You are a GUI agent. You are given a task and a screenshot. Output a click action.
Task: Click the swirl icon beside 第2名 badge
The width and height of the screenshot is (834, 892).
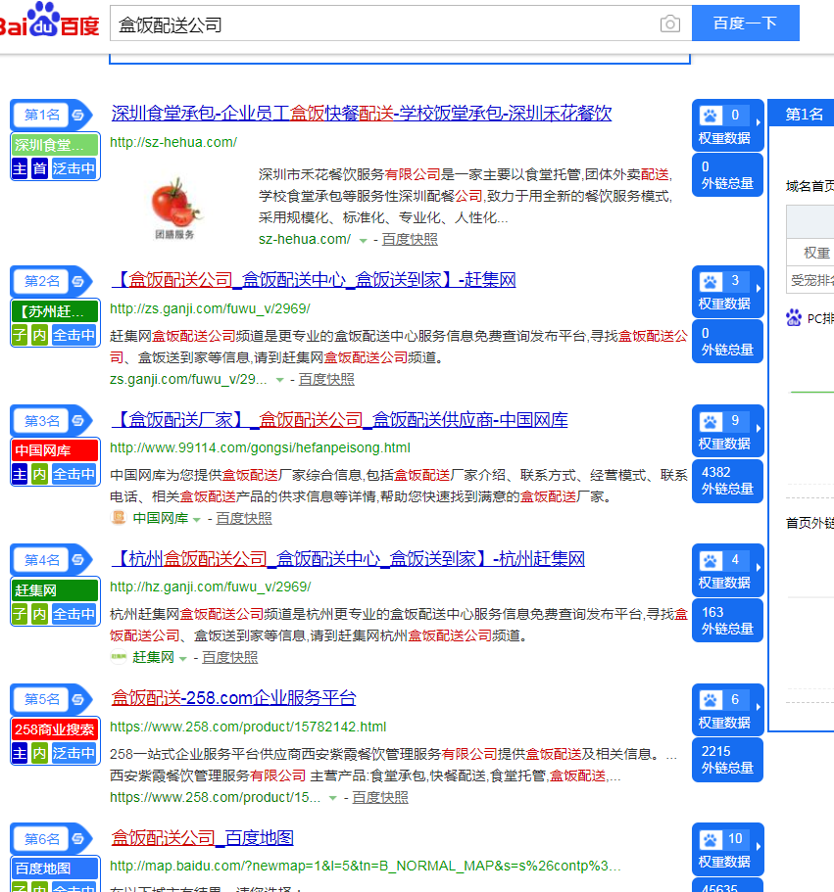pos(78,281)
